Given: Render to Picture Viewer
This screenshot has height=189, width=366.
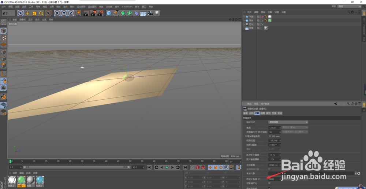Looking at the screenshot, I should (93, 13).
